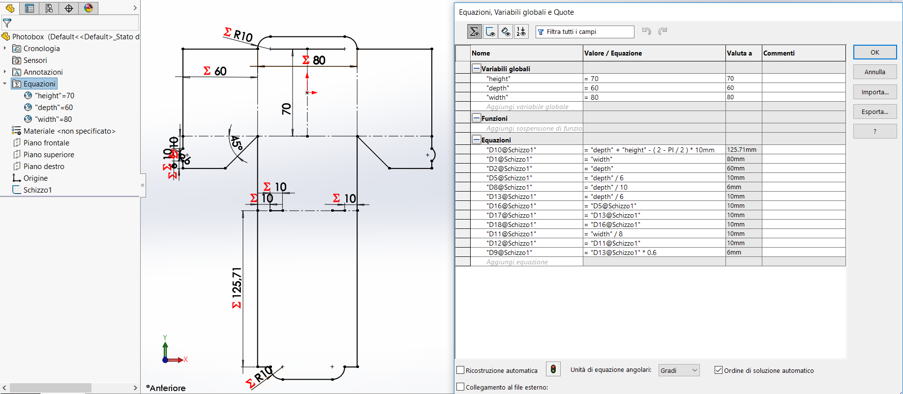This screenshot has height=394, width=903.
Task: Click the 125,71 dimension in the sketch
Action: [237, 288]
